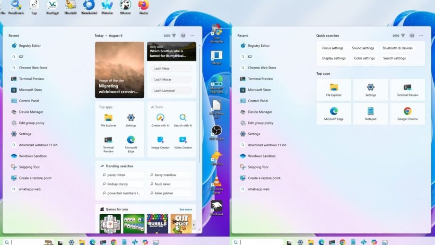Search trending term powerball numbers
This screenshot has height=245, width=435.
coord(122,193)
